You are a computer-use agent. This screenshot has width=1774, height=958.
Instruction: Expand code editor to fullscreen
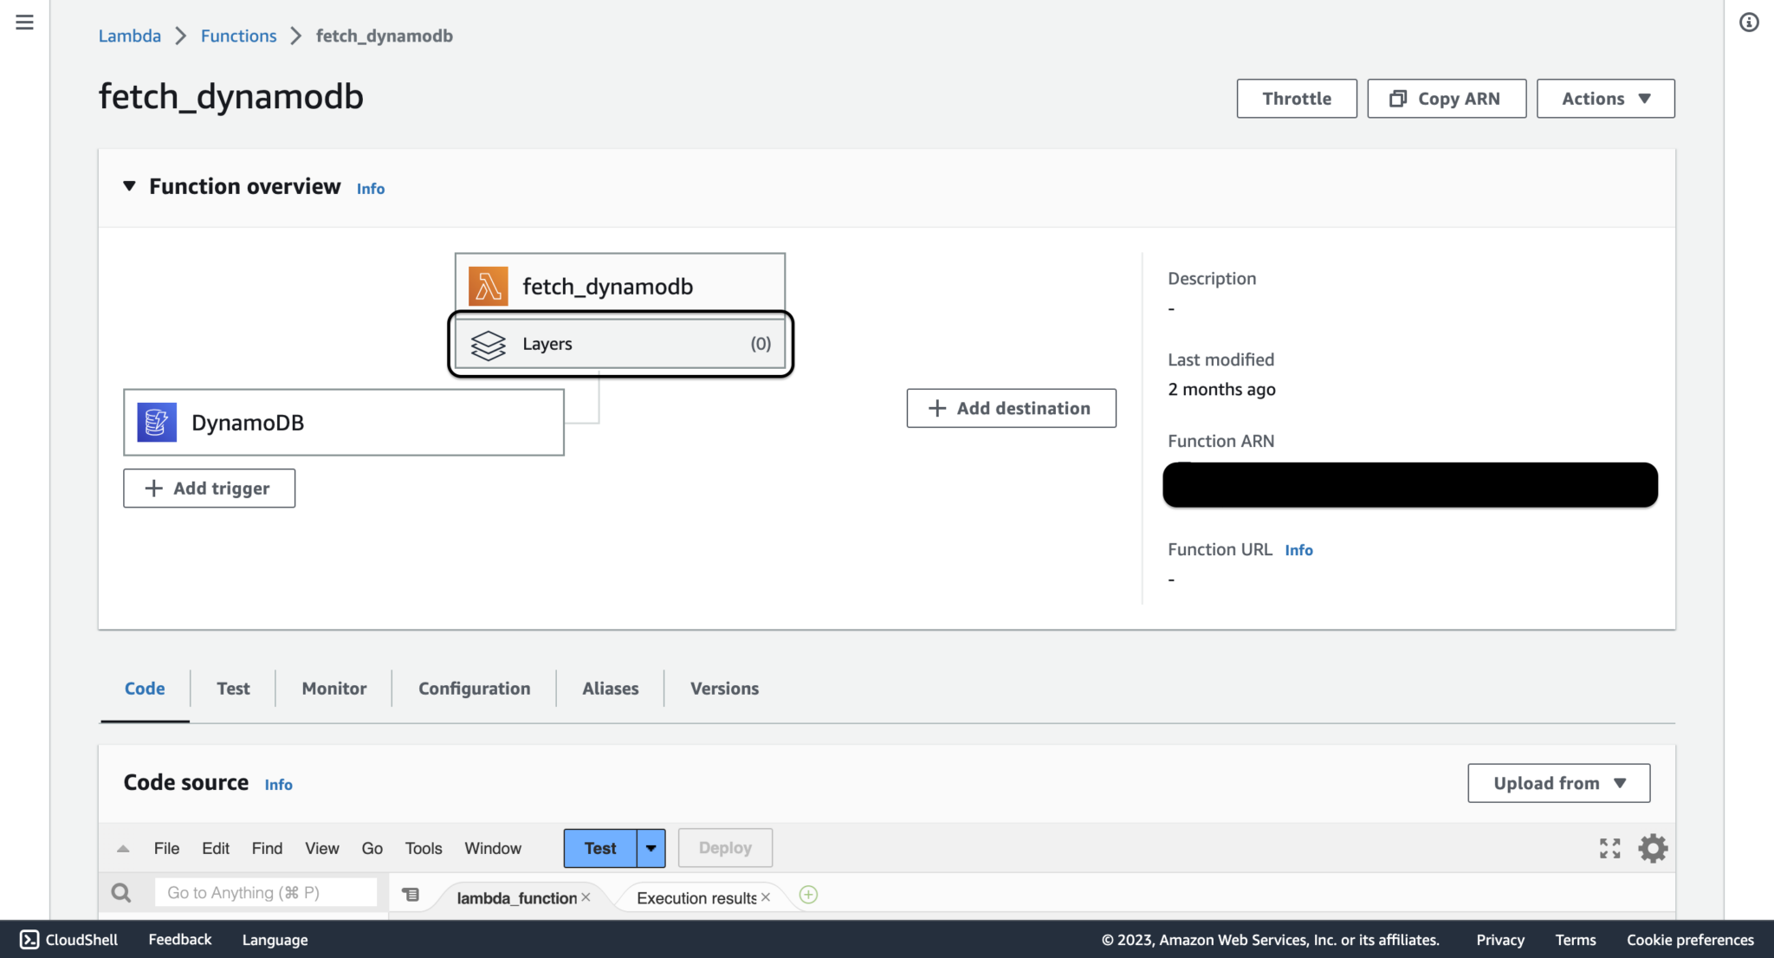(1609, 847)
